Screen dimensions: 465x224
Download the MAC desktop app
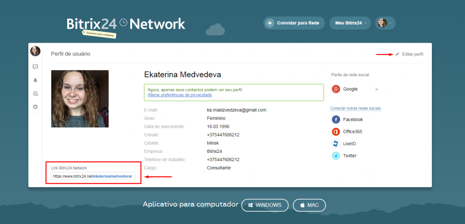pyautogui.click(x=309, y=205)
